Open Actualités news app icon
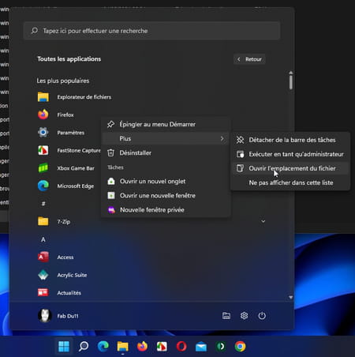Image resolution: width=355 pixels, height=357 pixels. click(x=43, y=292)
